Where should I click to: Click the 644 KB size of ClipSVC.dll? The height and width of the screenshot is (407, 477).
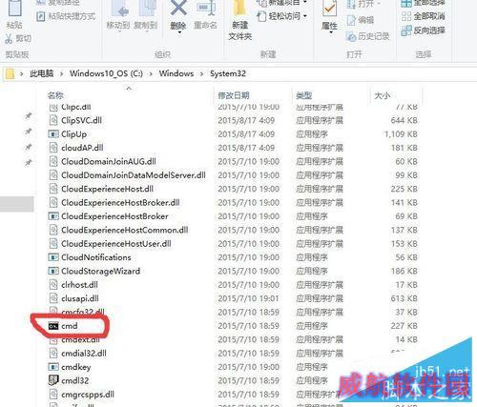[x=404, y=120]
